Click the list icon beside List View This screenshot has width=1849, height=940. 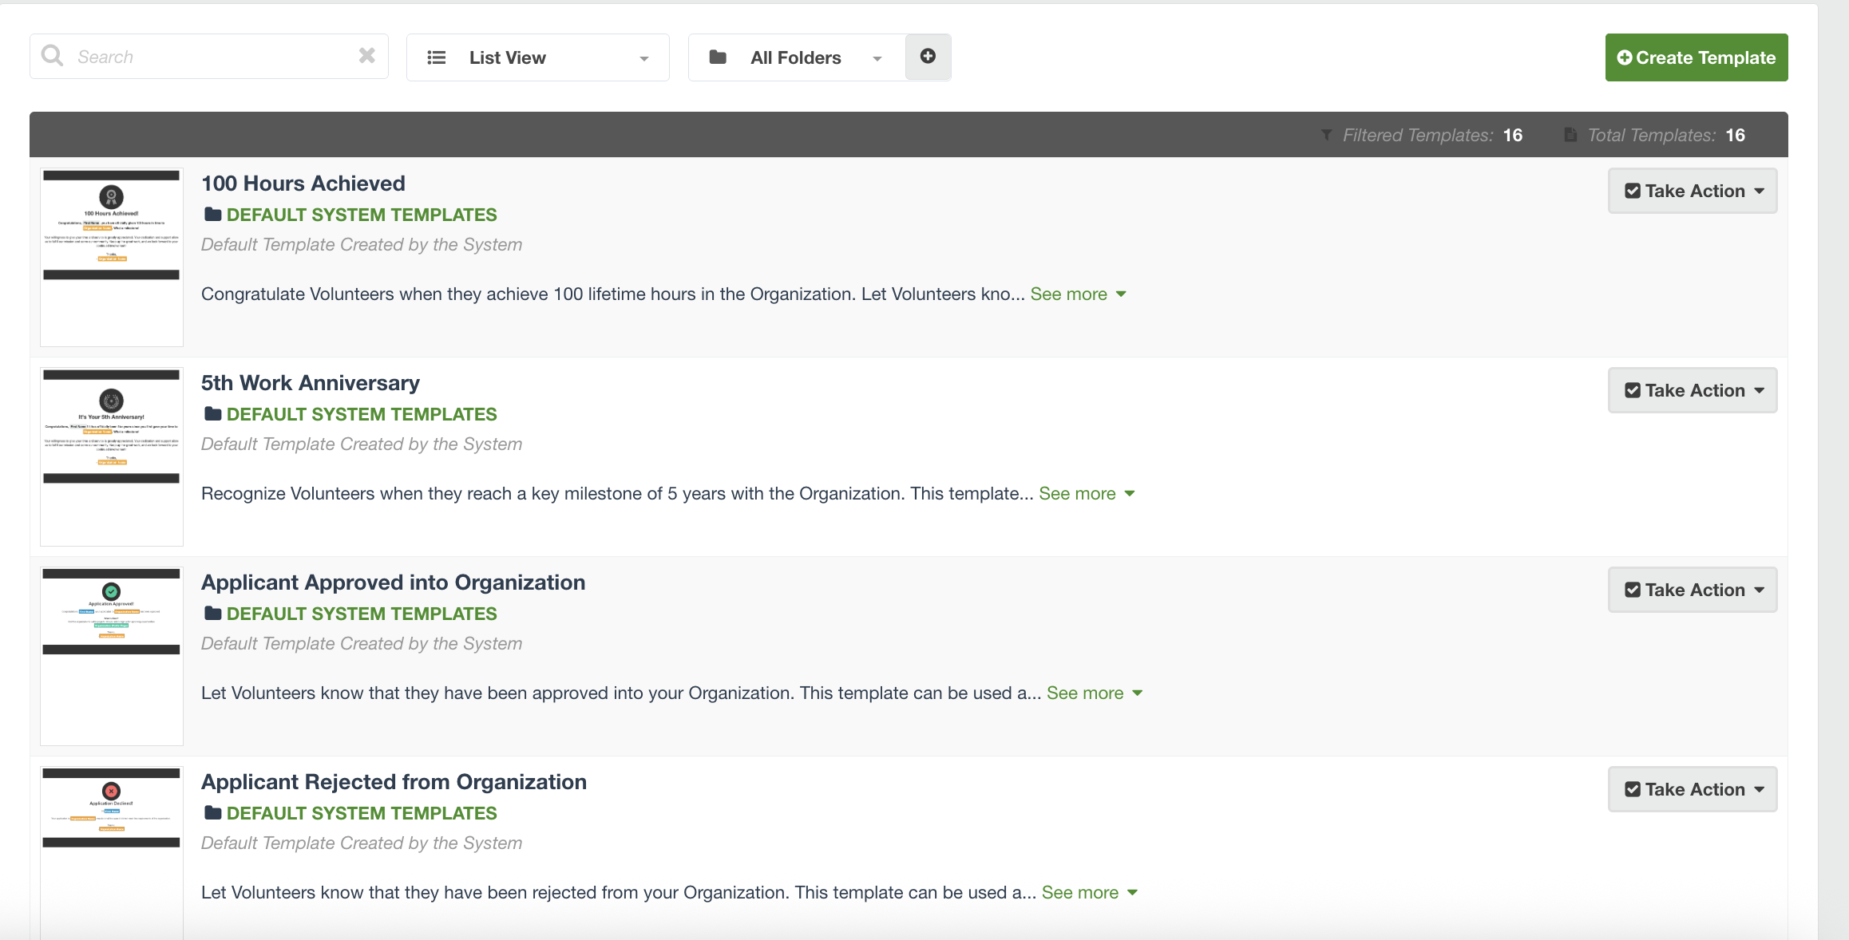tap(437, 57)
